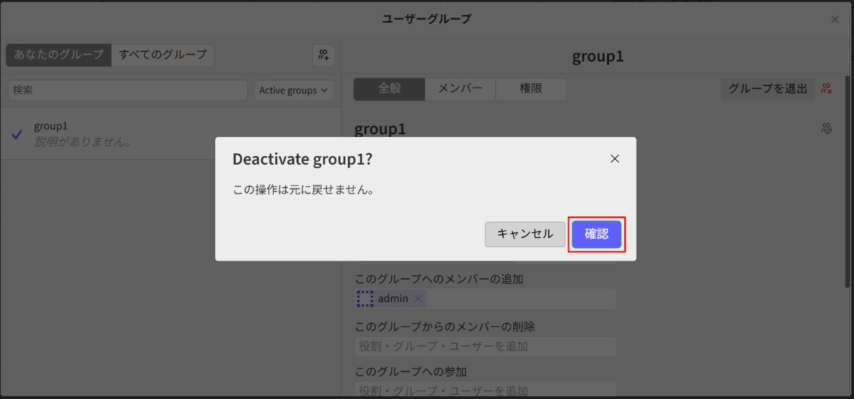This screenshot has height=399, width=854.
Task: Confirm deactivation with the 確認 button
Action: [596, 234]
